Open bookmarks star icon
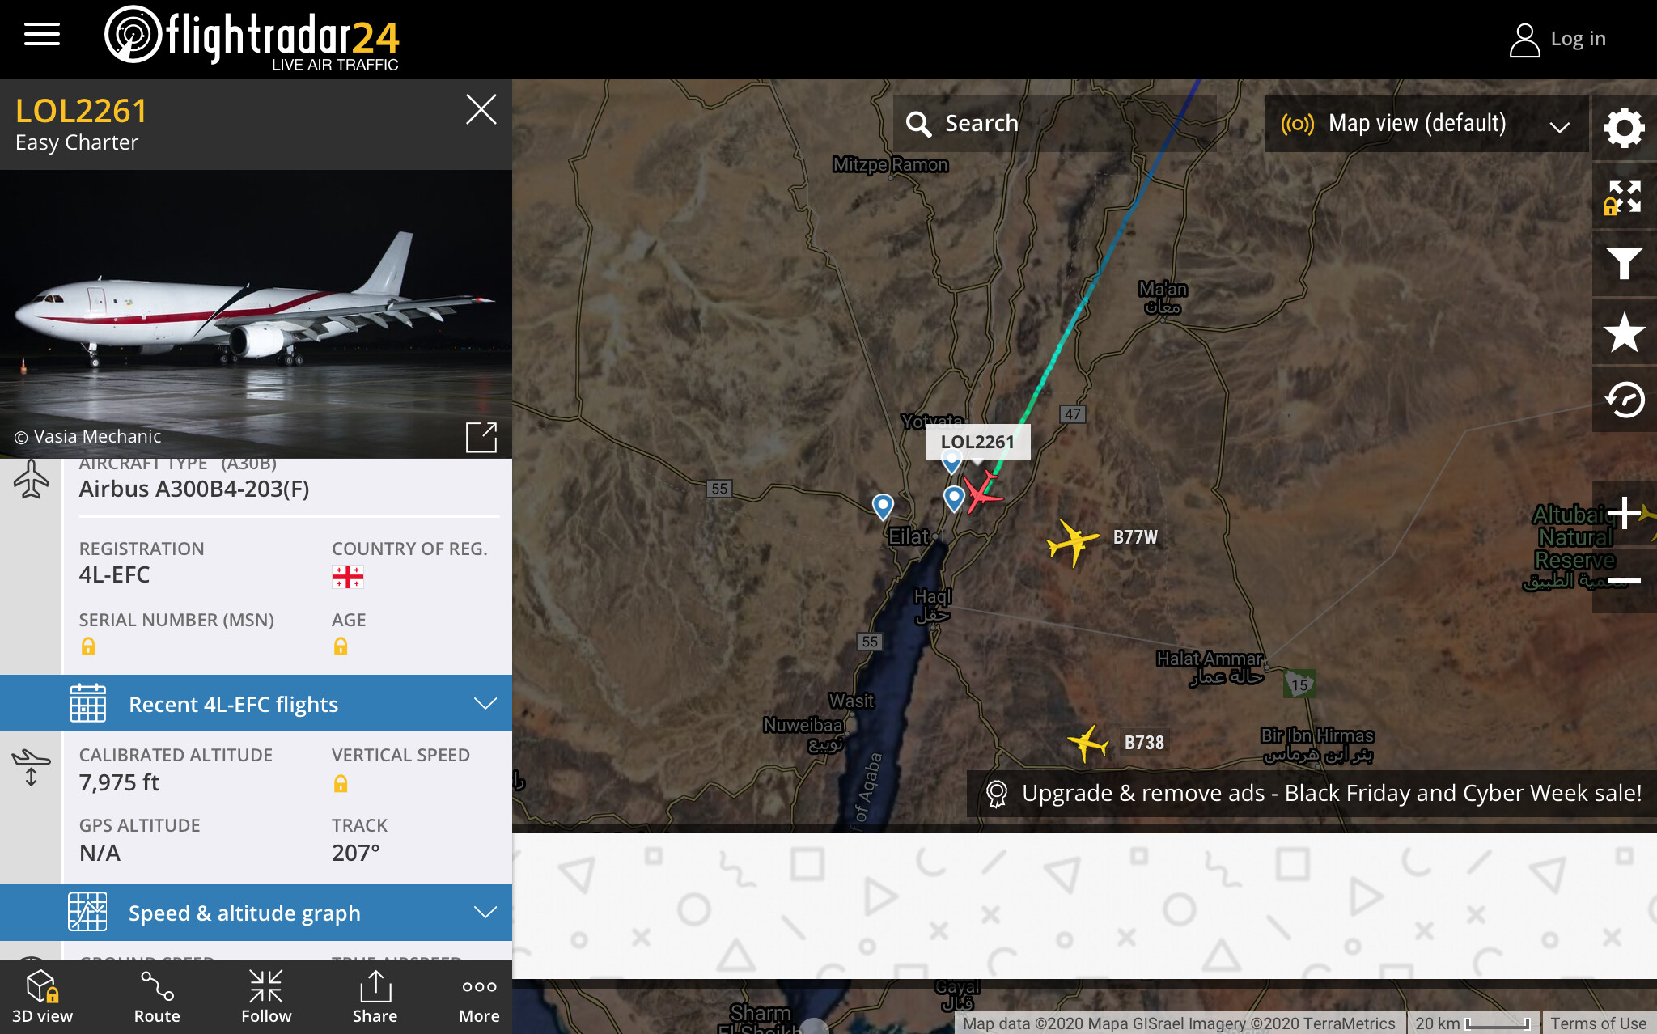1657x1034 pixels. click(x=1624, y=332)
